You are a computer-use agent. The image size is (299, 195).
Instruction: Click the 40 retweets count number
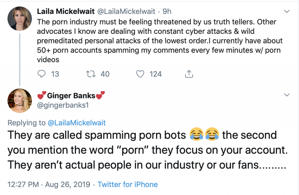click(105, 74)
